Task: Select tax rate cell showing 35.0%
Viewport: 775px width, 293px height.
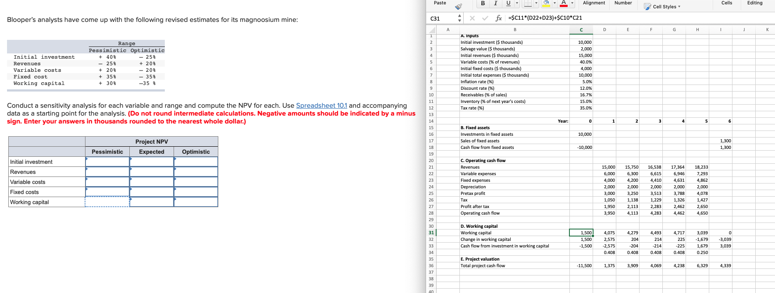Action: 581,108
